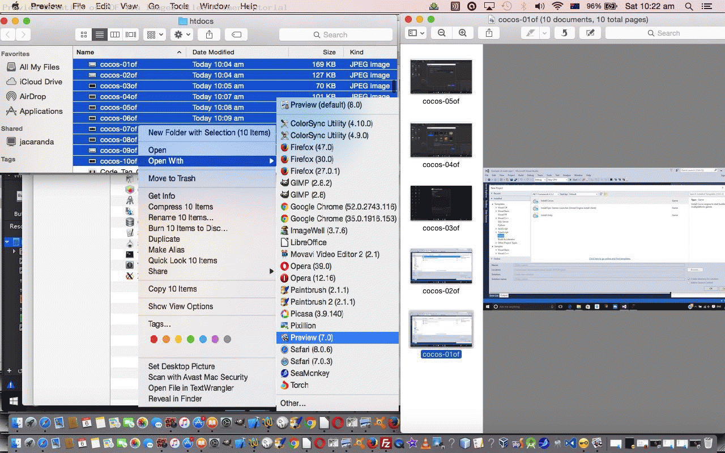Toggle list view in Finder toolbar
Screen dimensions: 725x453
pyautogui.click(x=100, y=34)
